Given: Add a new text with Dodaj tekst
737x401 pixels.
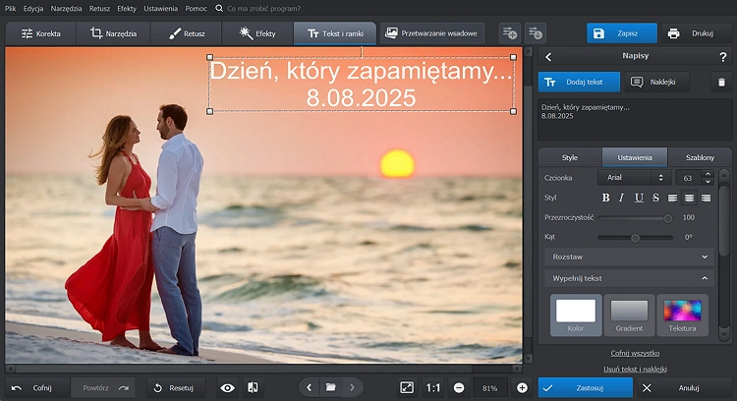Looking at the screenshot, I should click(x=579, y=82).
